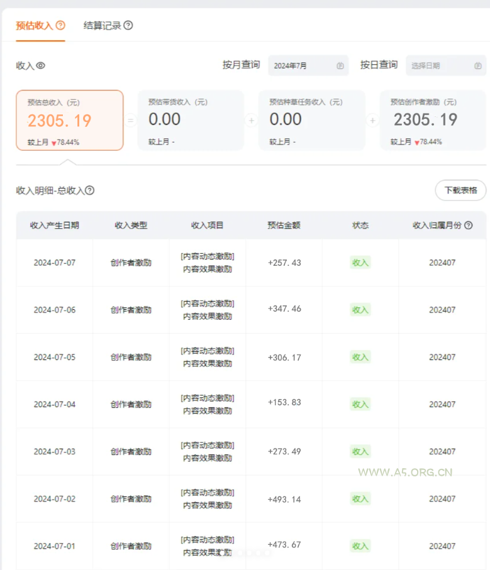Click calendar icon in daily query field
The width and height of the screenshot is (490, 570).
477,65
